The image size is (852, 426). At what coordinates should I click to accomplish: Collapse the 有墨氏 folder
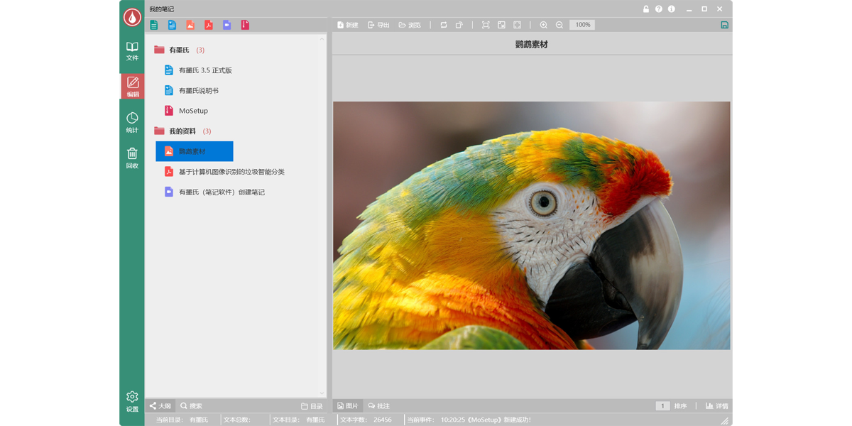179,50
